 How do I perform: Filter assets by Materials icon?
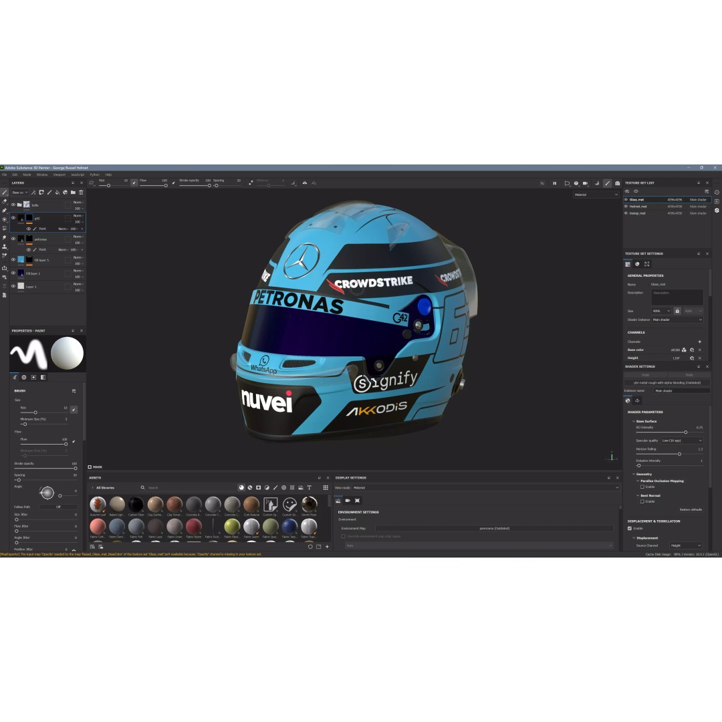241,487
